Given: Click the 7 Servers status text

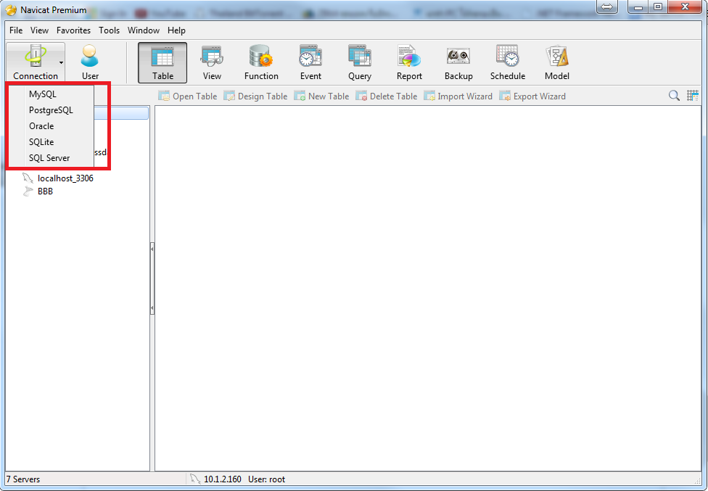Looking at the screenshot, I should click(x=23, y=479).
